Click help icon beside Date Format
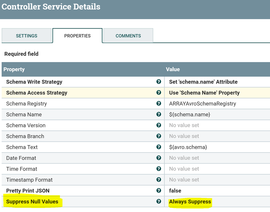 [159, 158]
